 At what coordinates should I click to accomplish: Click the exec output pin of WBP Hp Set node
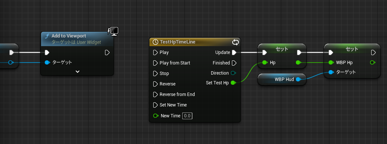(x=373, y=52)
